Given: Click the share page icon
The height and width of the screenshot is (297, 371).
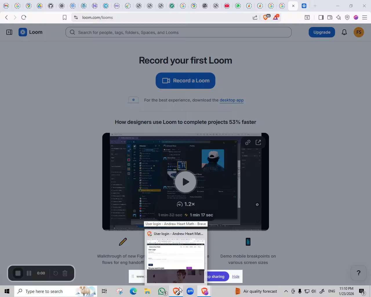Looking at the screenshot, I should [255, 17].
